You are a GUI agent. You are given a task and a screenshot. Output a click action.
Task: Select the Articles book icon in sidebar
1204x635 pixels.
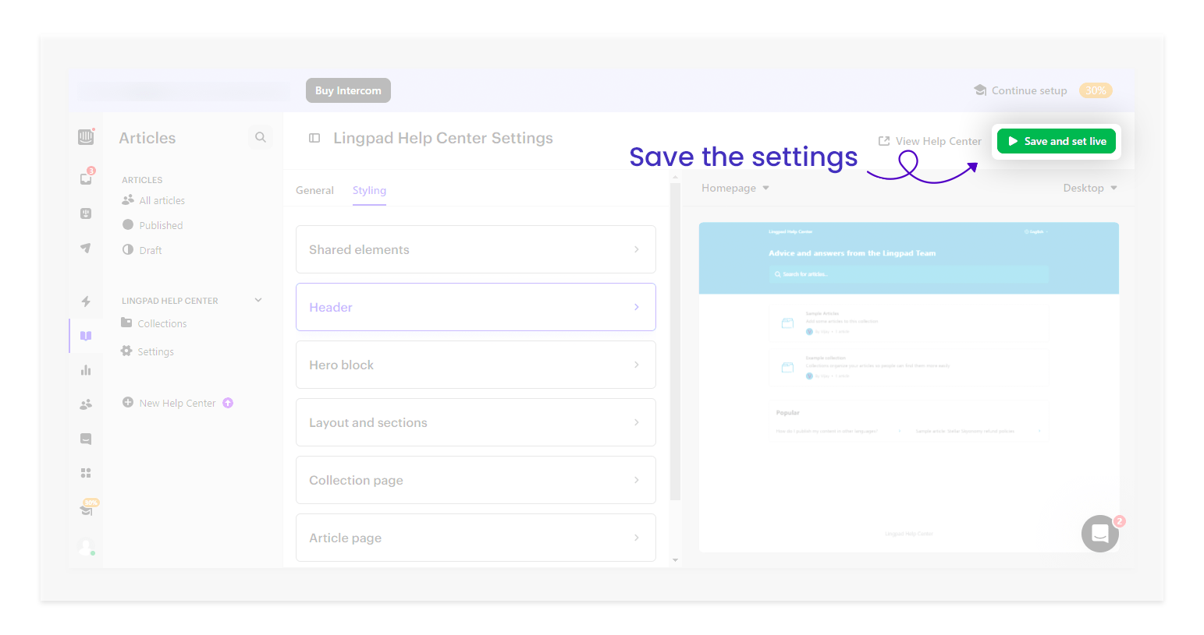pos(86,336)
